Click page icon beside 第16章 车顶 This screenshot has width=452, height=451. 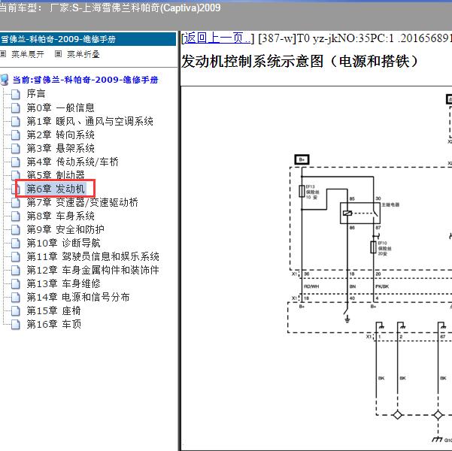16,325
